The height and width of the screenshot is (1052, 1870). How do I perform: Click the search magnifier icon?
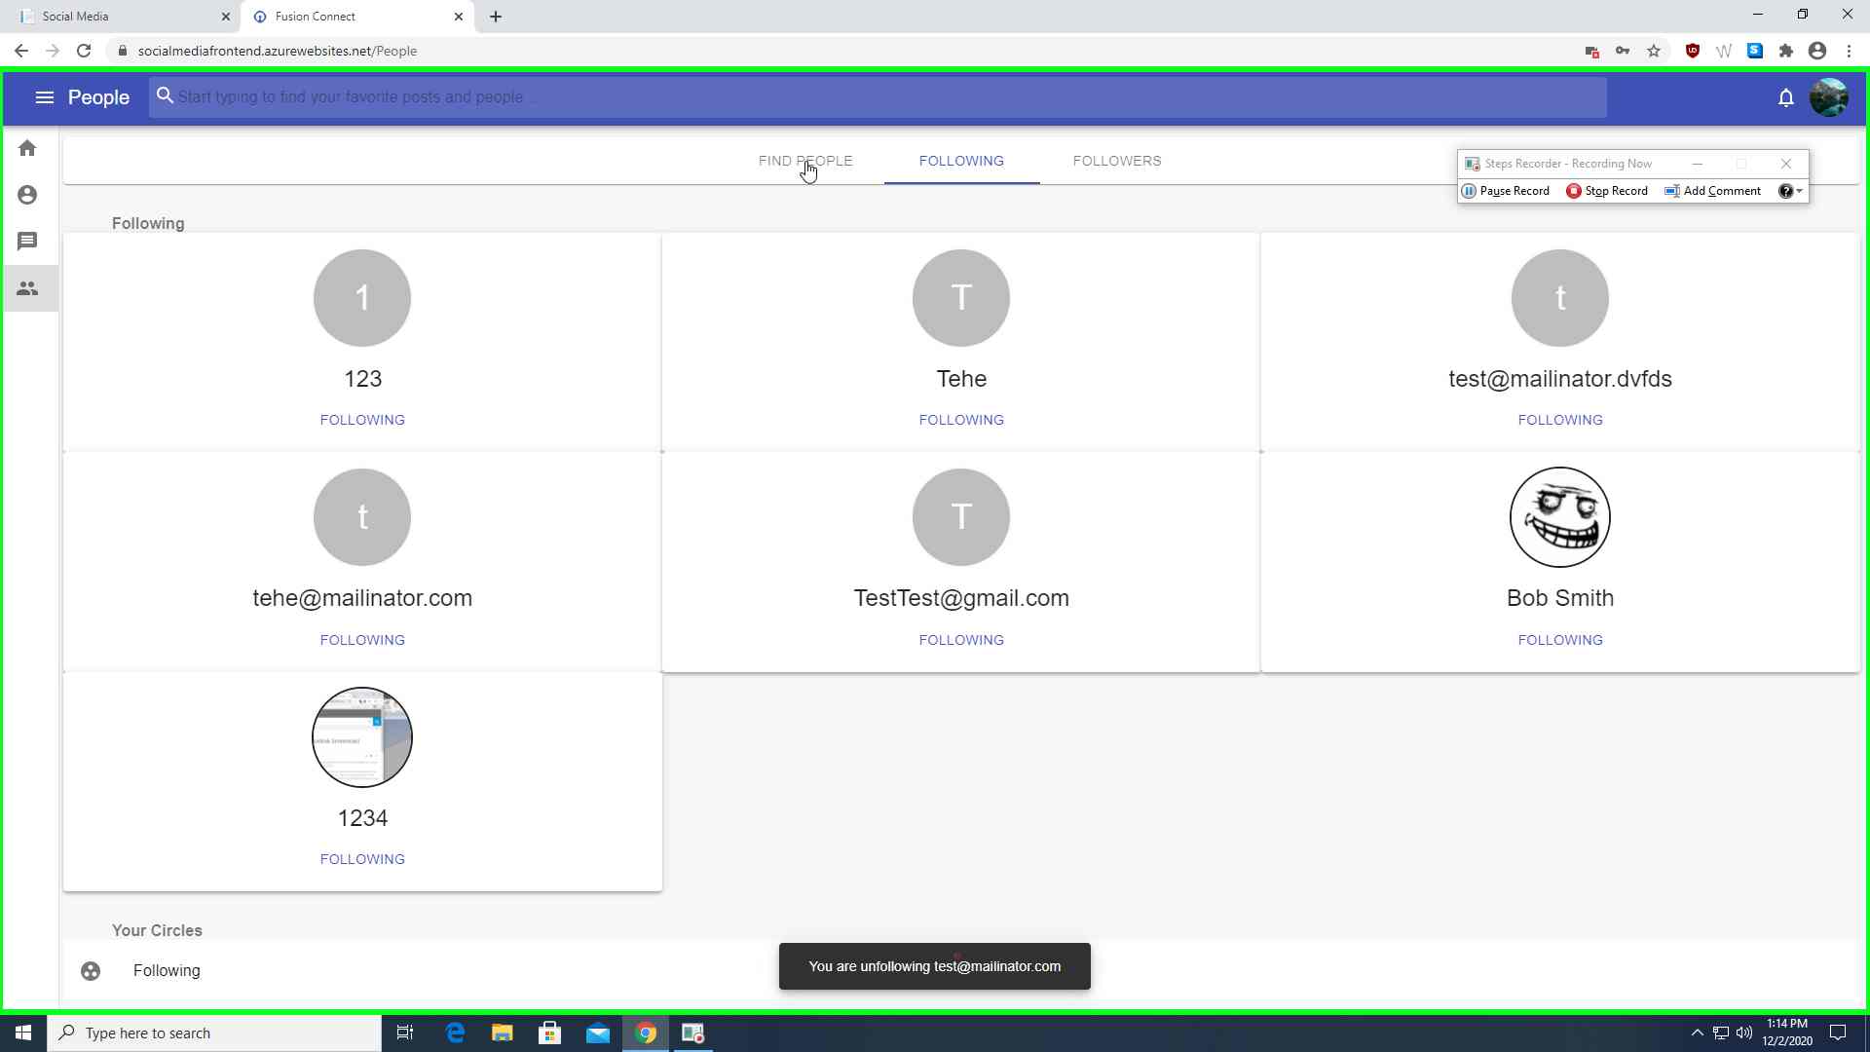pos(165,95)
